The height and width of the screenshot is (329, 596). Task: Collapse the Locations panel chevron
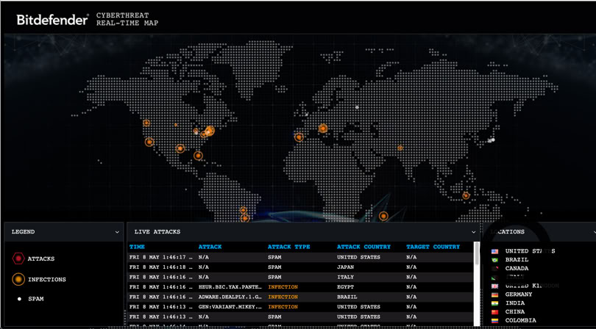tap(593, 232)
